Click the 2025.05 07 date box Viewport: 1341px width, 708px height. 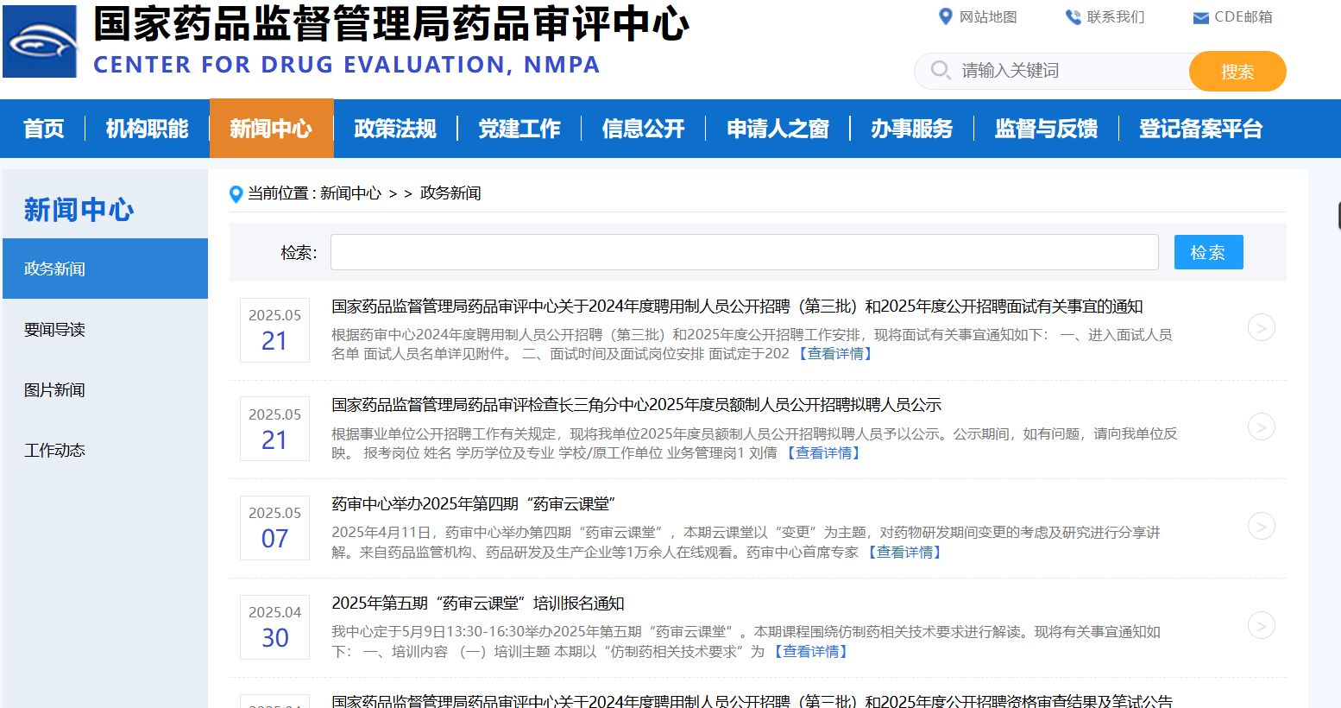coord(274,528)
